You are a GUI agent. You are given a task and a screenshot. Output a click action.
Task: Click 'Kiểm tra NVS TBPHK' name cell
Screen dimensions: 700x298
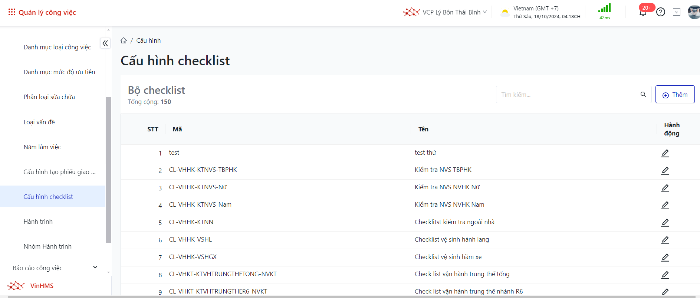click(x=443, y=170)
